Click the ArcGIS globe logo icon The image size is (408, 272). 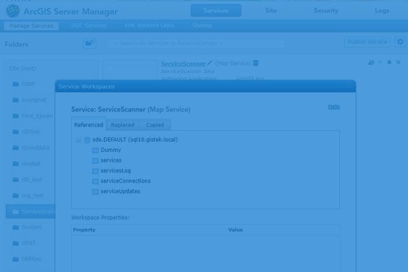tap(13, 11)
